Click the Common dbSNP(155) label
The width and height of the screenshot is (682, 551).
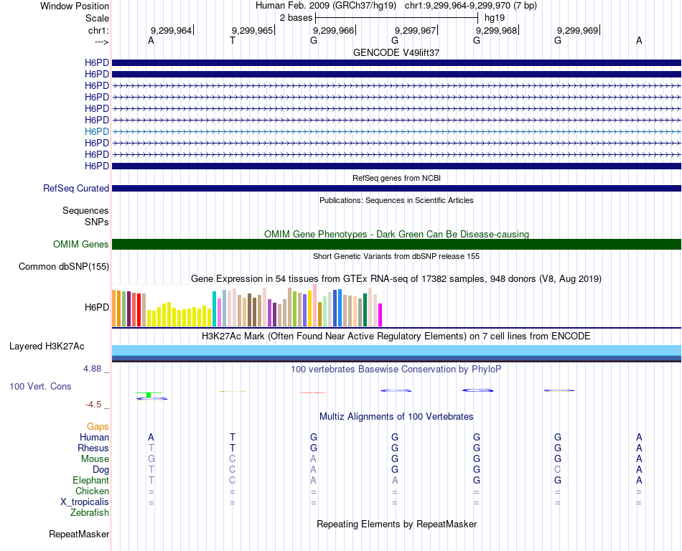(x=63, y=266)
